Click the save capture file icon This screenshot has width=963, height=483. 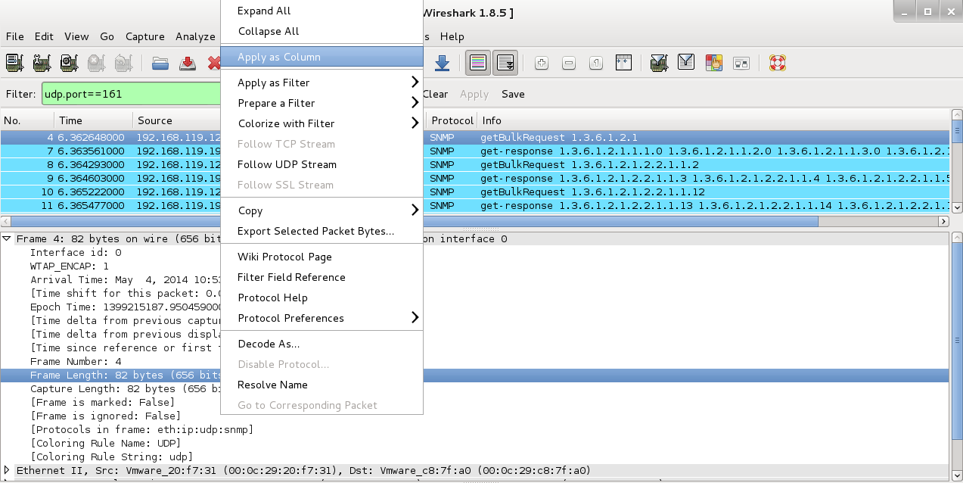tap(188, 63)
